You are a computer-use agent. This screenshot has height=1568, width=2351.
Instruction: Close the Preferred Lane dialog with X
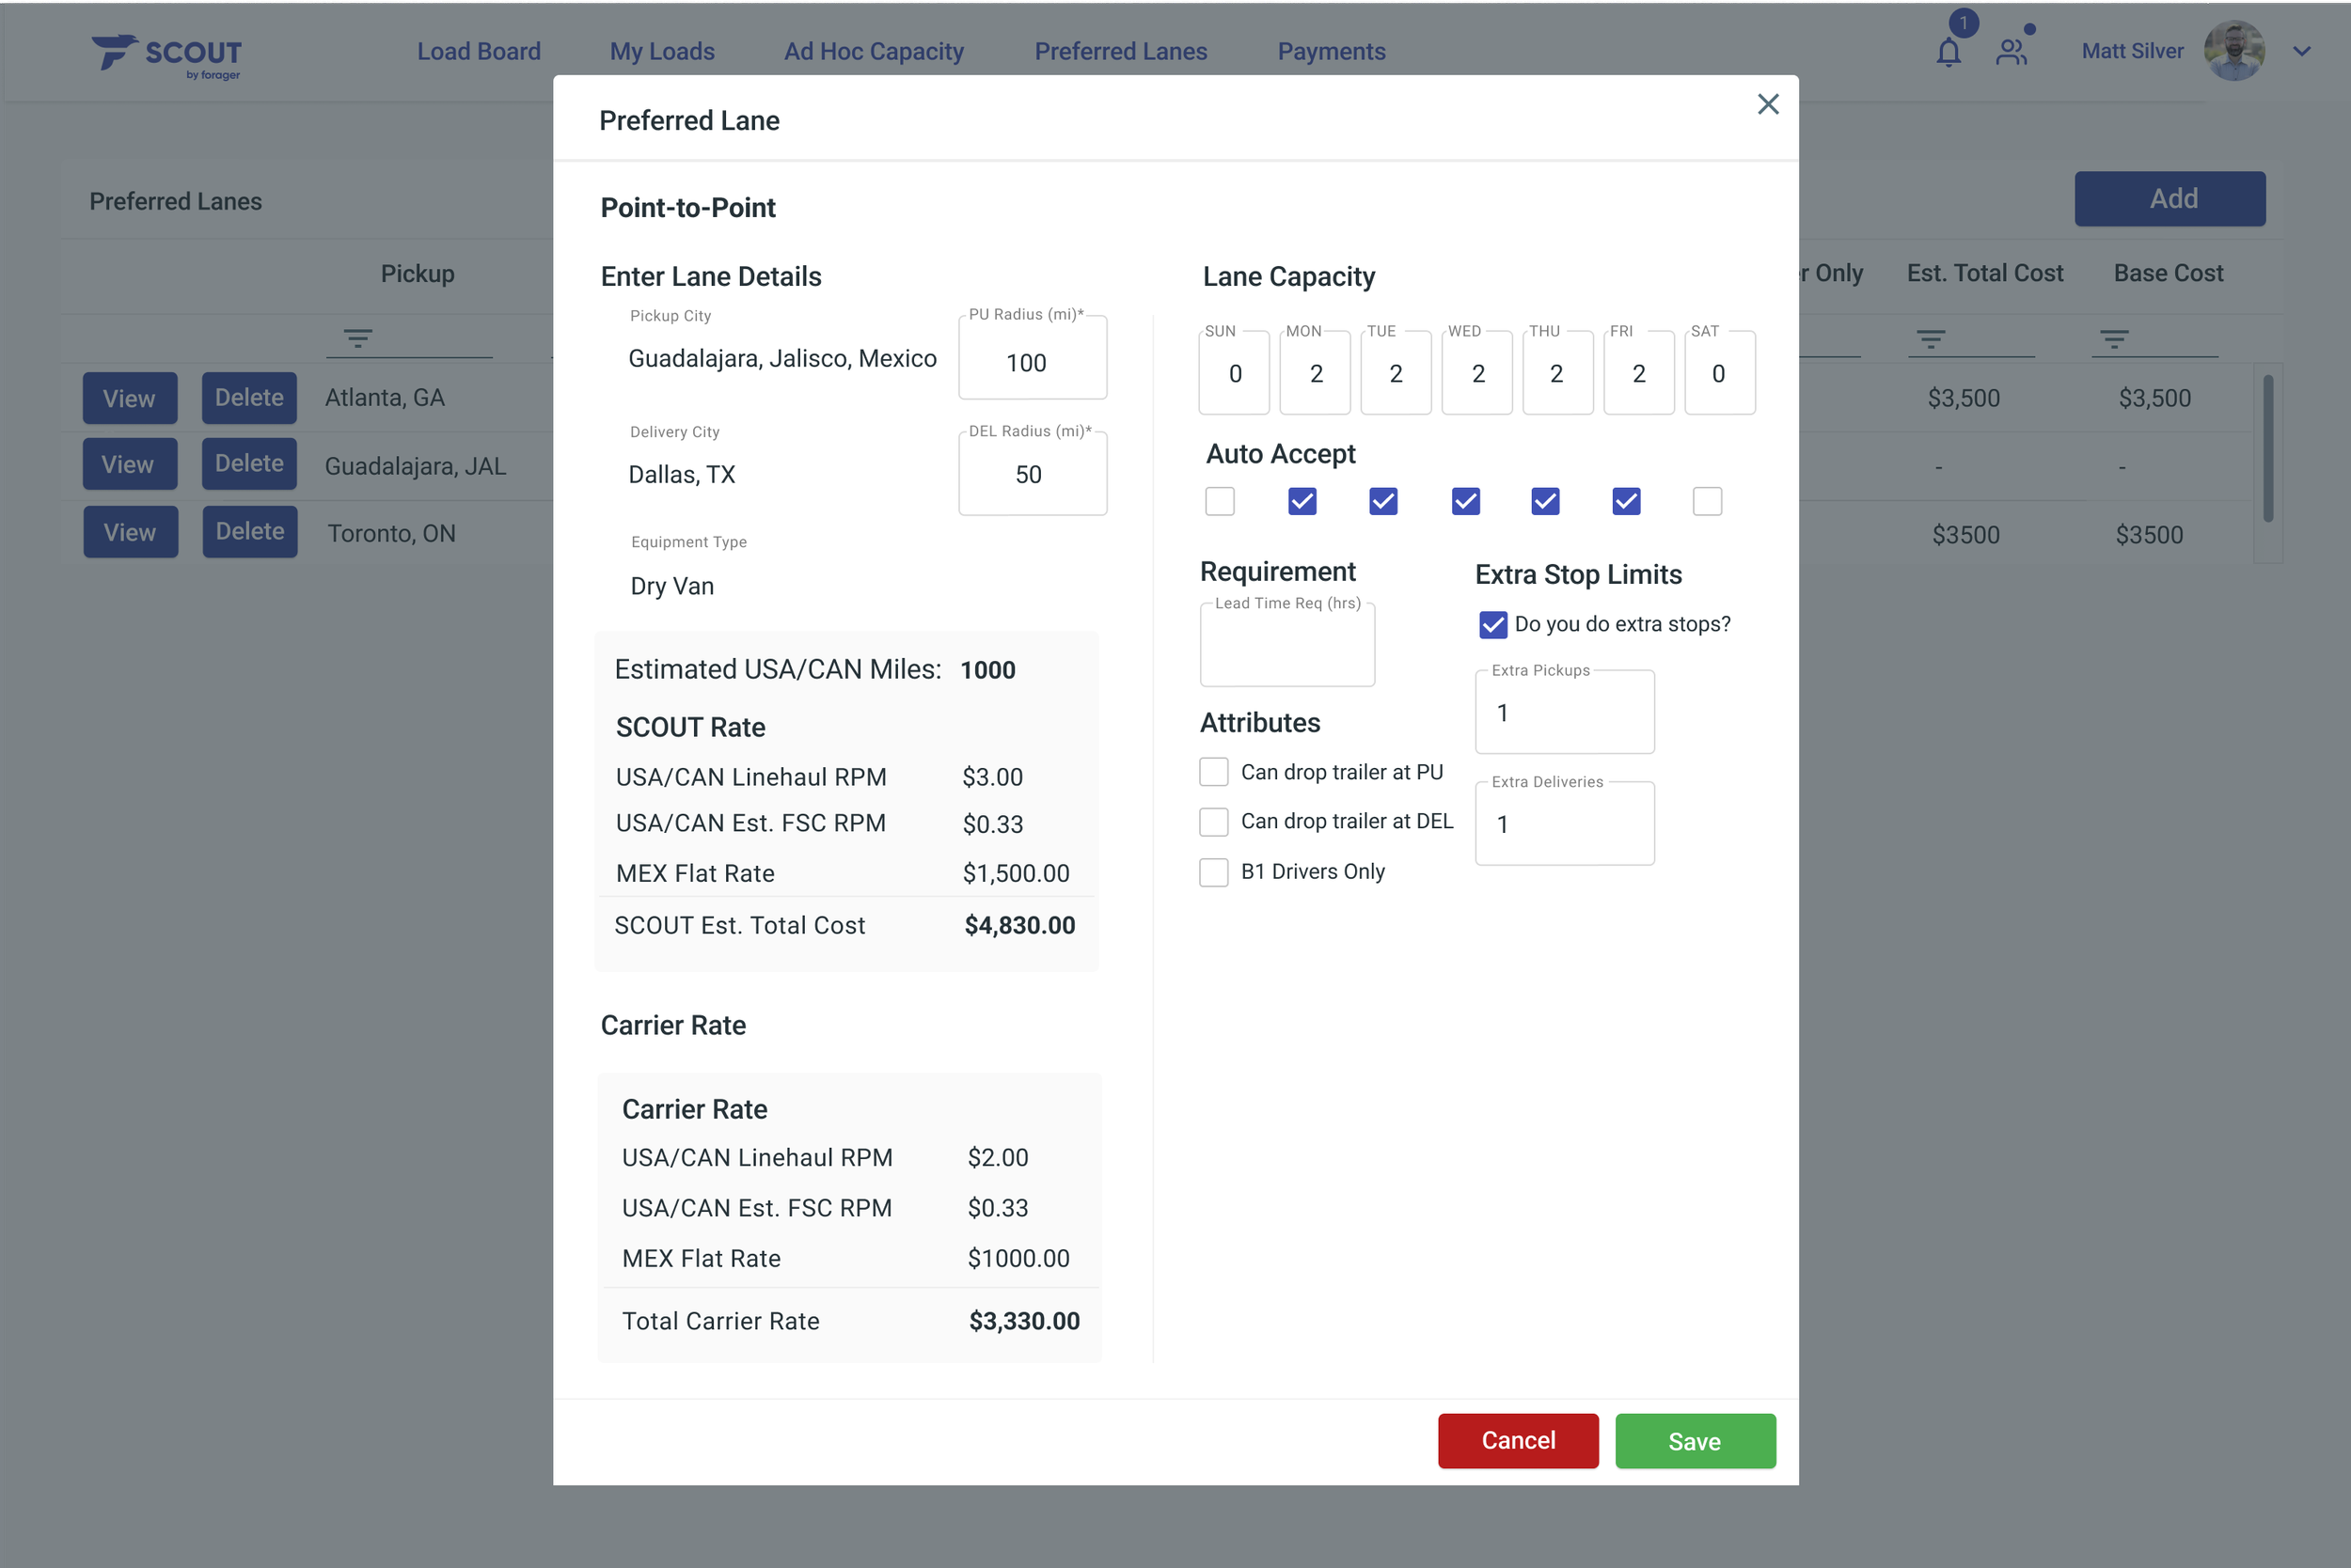[x=1767, y=104]
